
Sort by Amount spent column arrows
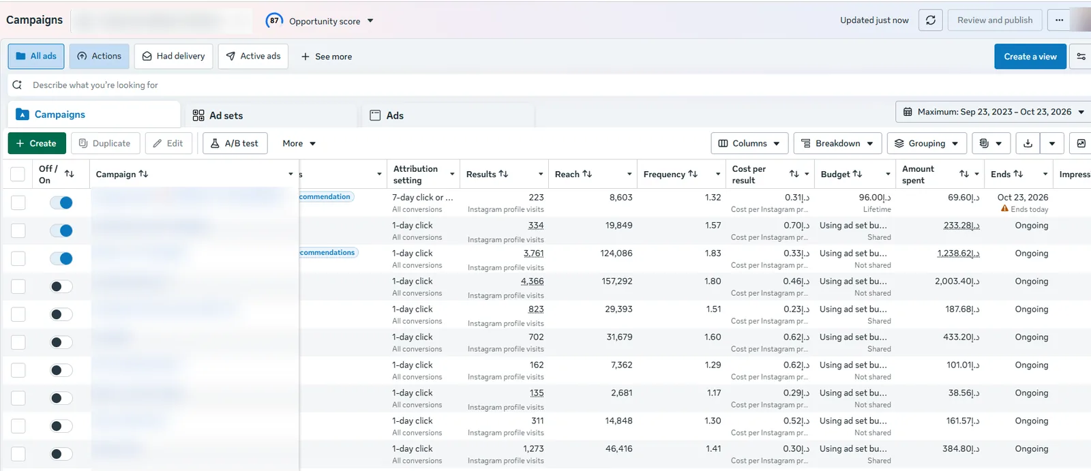tap(964, 174)
